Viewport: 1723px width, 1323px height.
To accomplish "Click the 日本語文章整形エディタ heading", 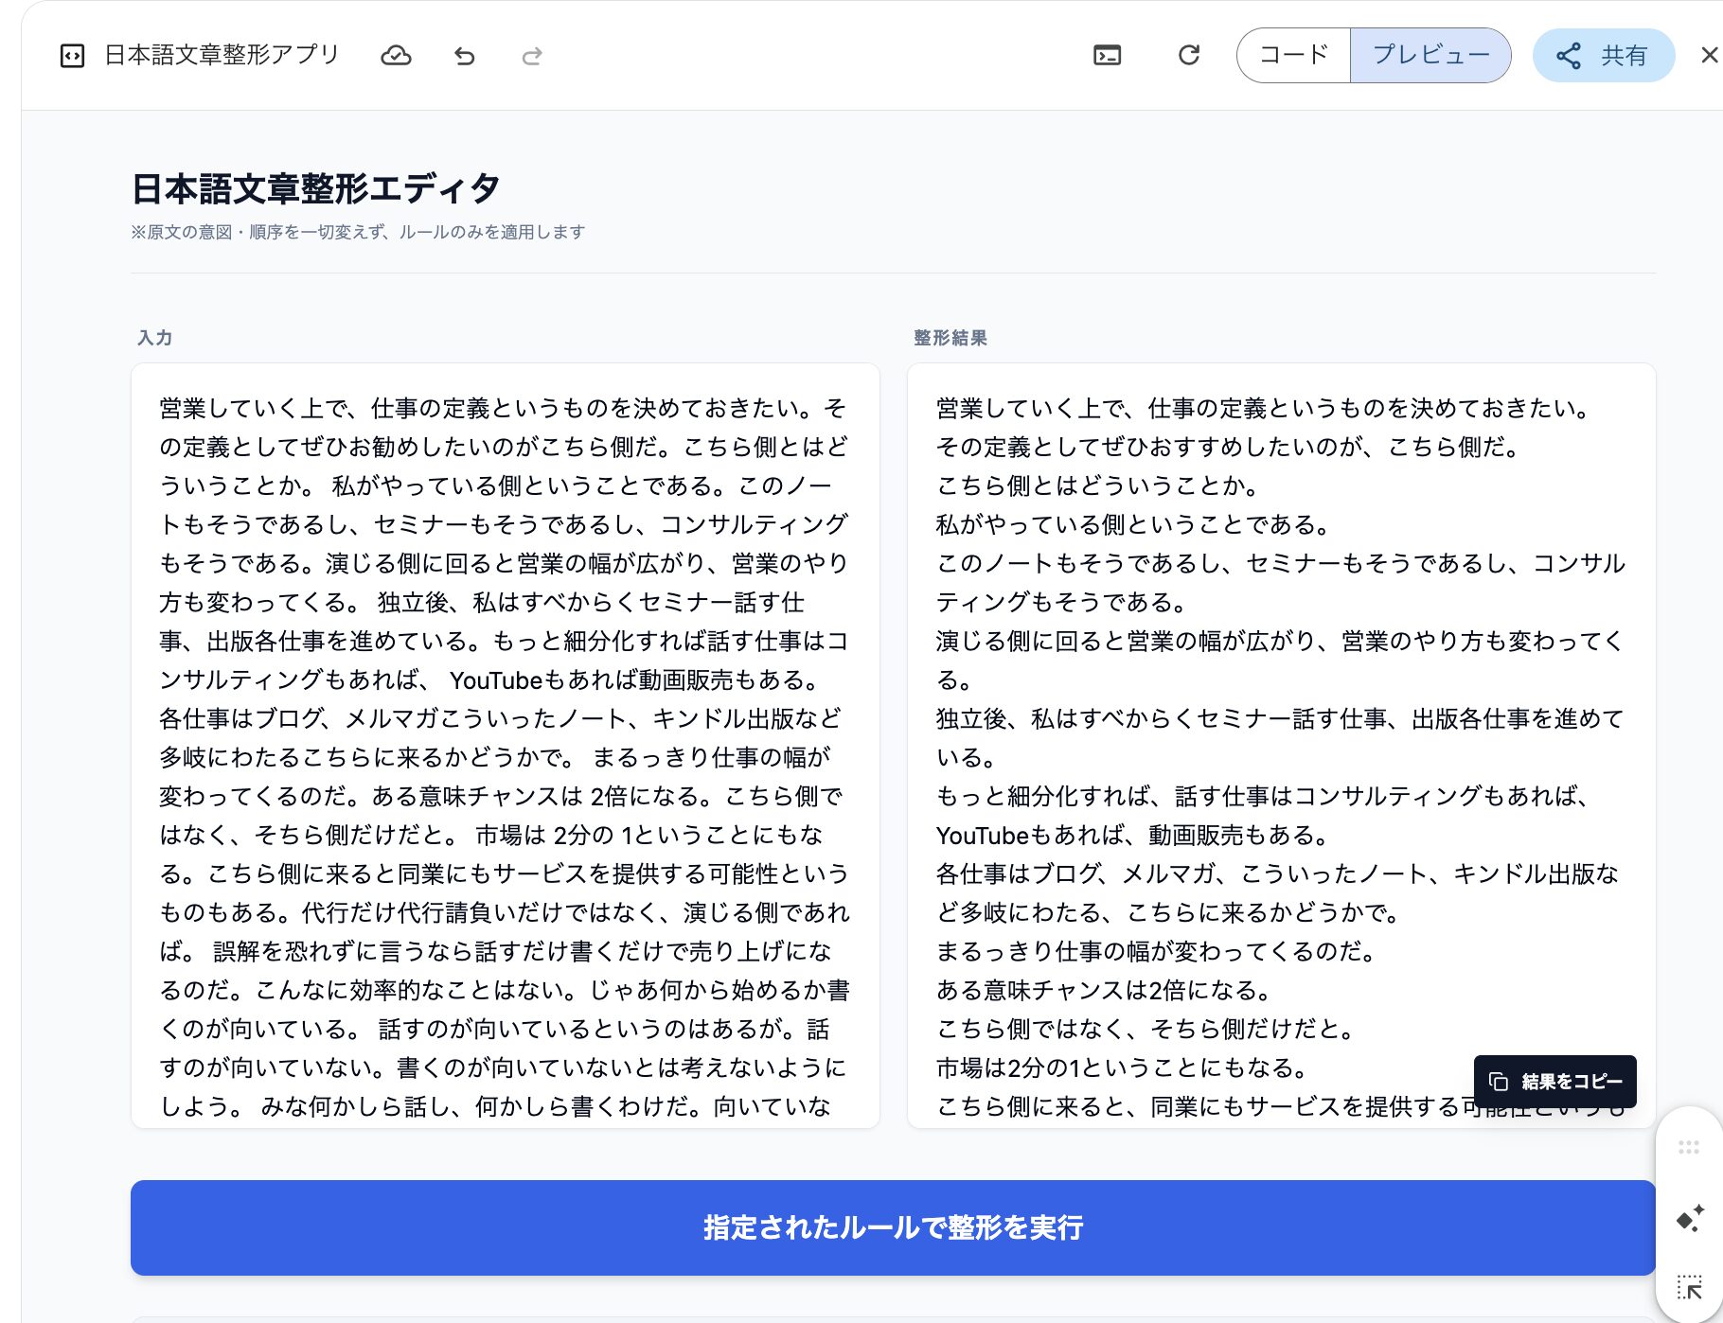I will (x=315, y=188).
